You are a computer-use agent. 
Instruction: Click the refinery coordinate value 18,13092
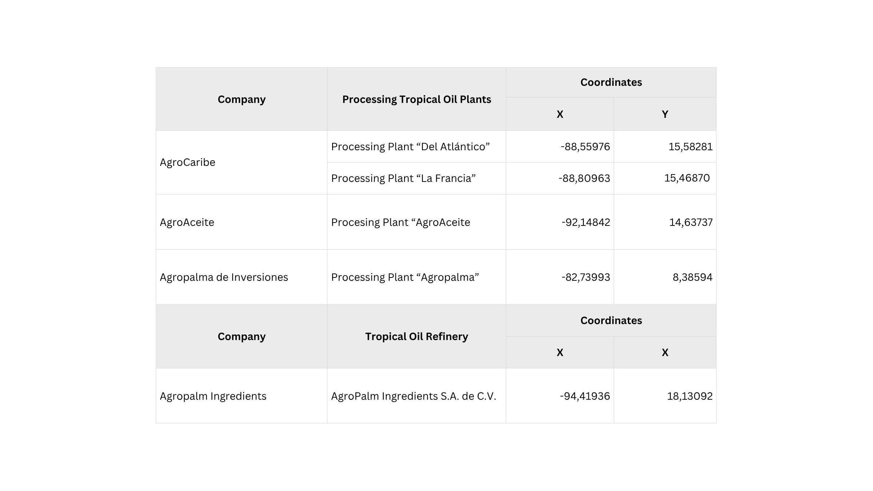tap(690, 396)
